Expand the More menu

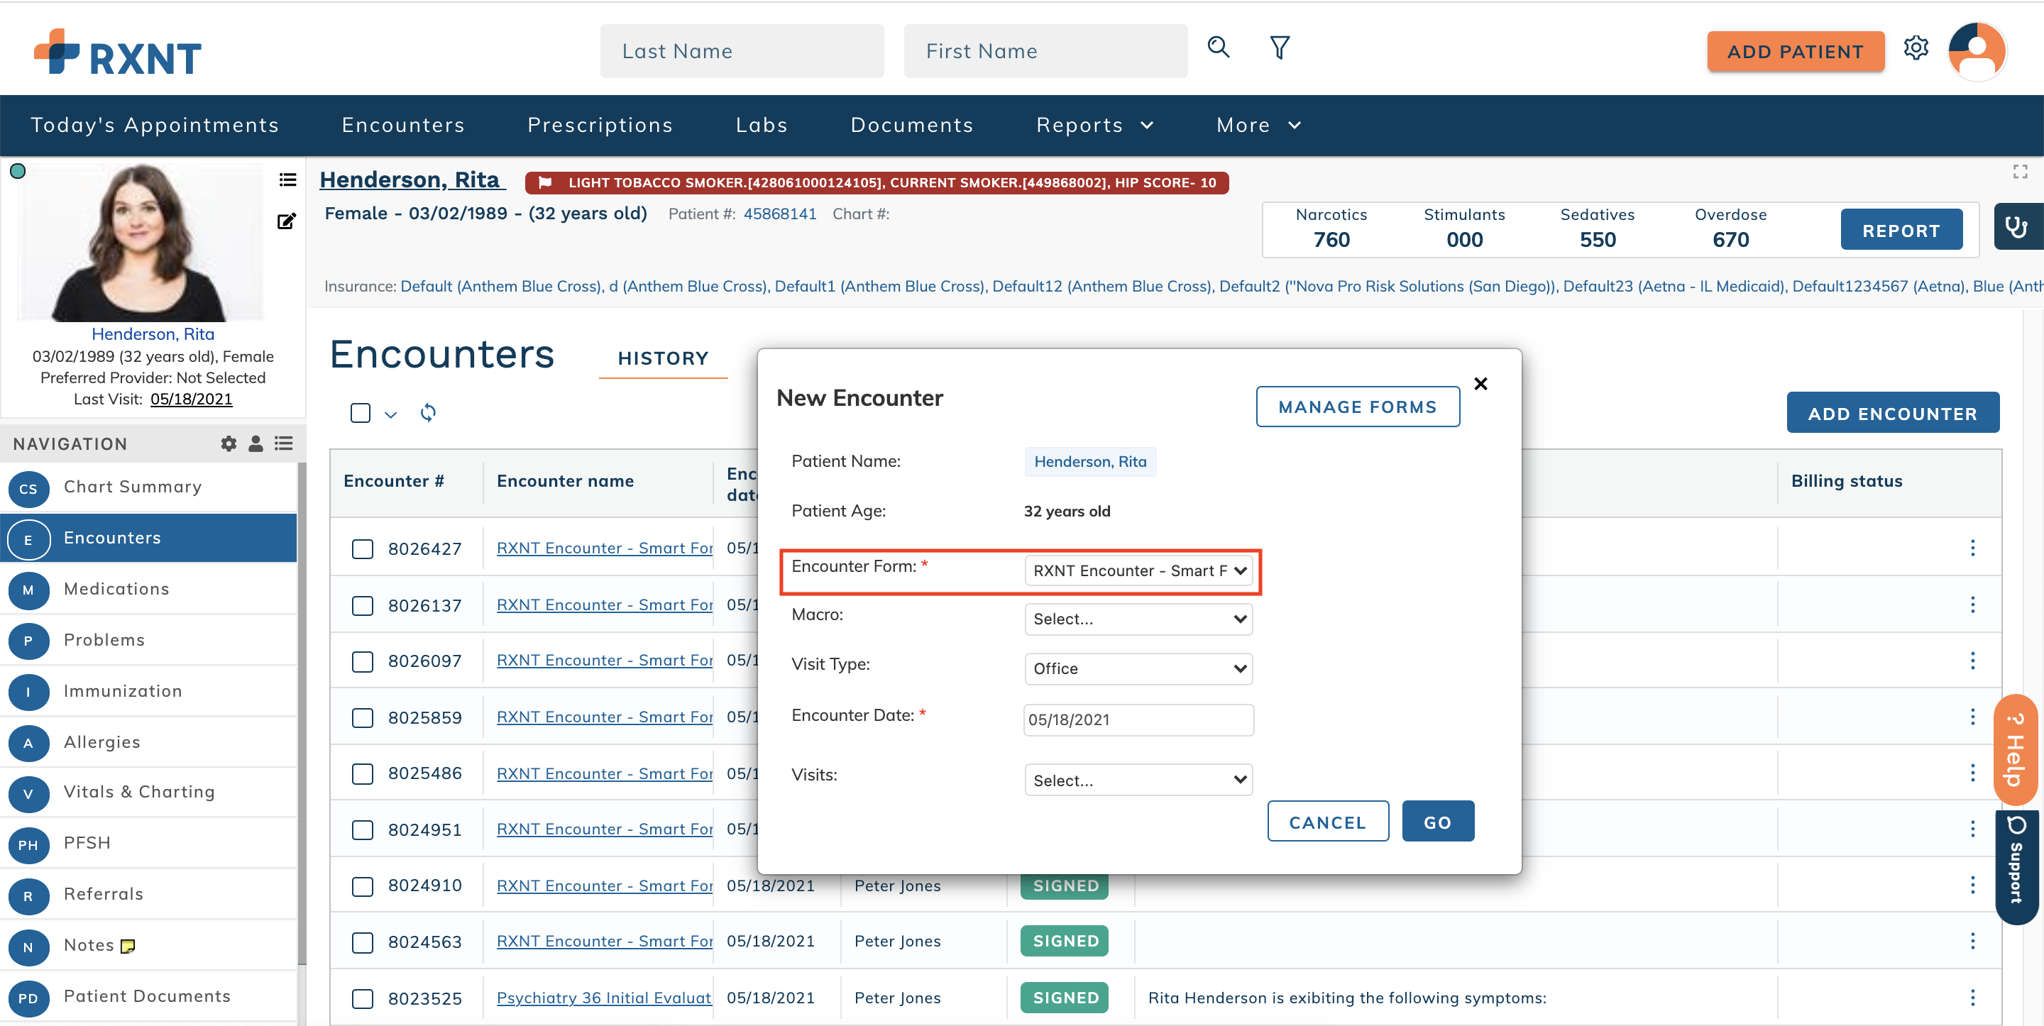(x=1258, y=125)
